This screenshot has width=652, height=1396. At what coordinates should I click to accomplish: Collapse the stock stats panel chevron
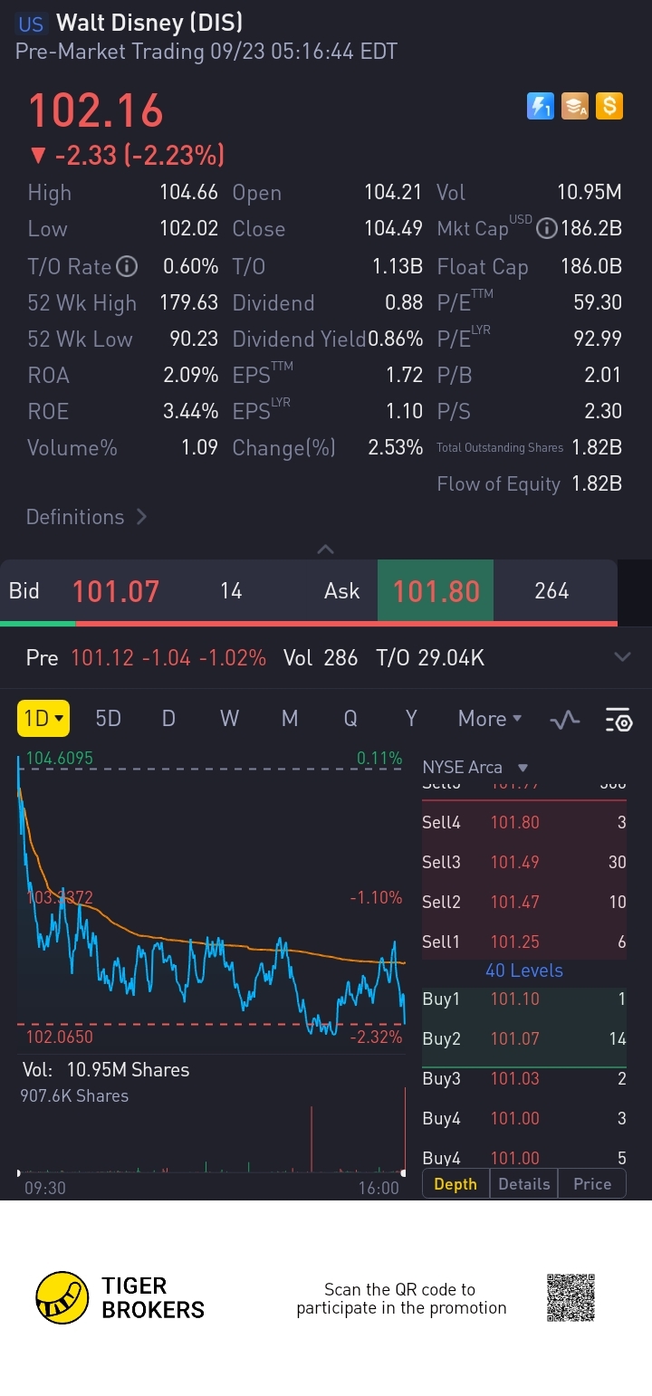(x=326, y=549)
